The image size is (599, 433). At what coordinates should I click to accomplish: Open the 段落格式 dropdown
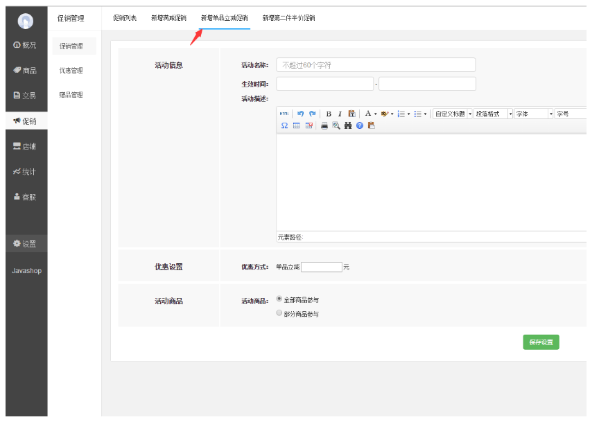(493, 114)
